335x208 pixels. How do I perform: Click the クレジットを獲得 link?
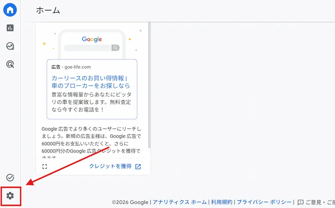(x=110, y=166)
